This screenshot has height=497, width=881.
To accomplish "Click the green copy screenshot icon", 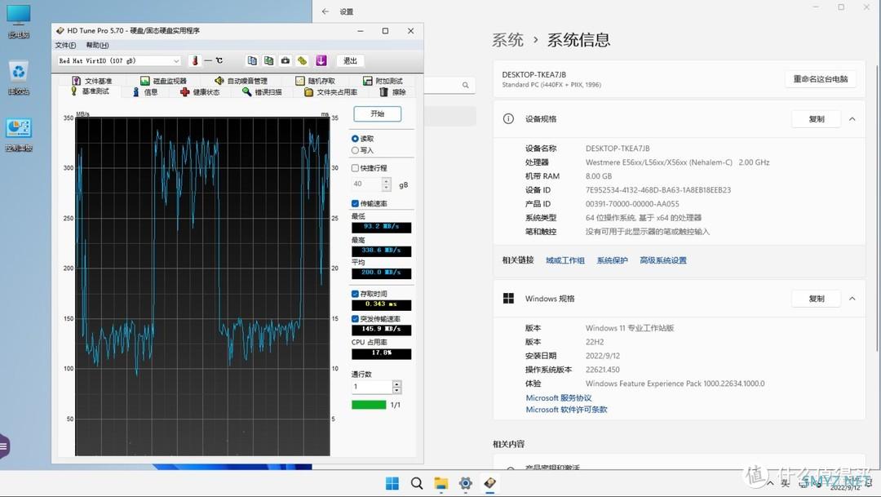I will click(269, 60).
